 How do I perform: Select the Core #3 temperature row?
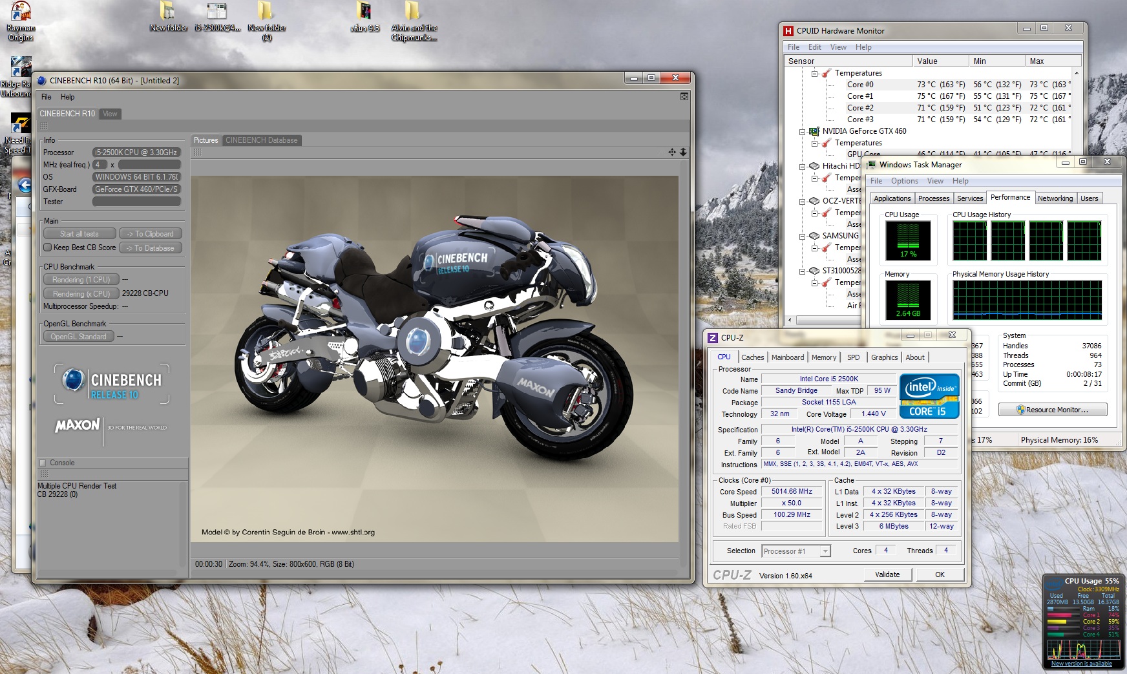click(928, 120)
